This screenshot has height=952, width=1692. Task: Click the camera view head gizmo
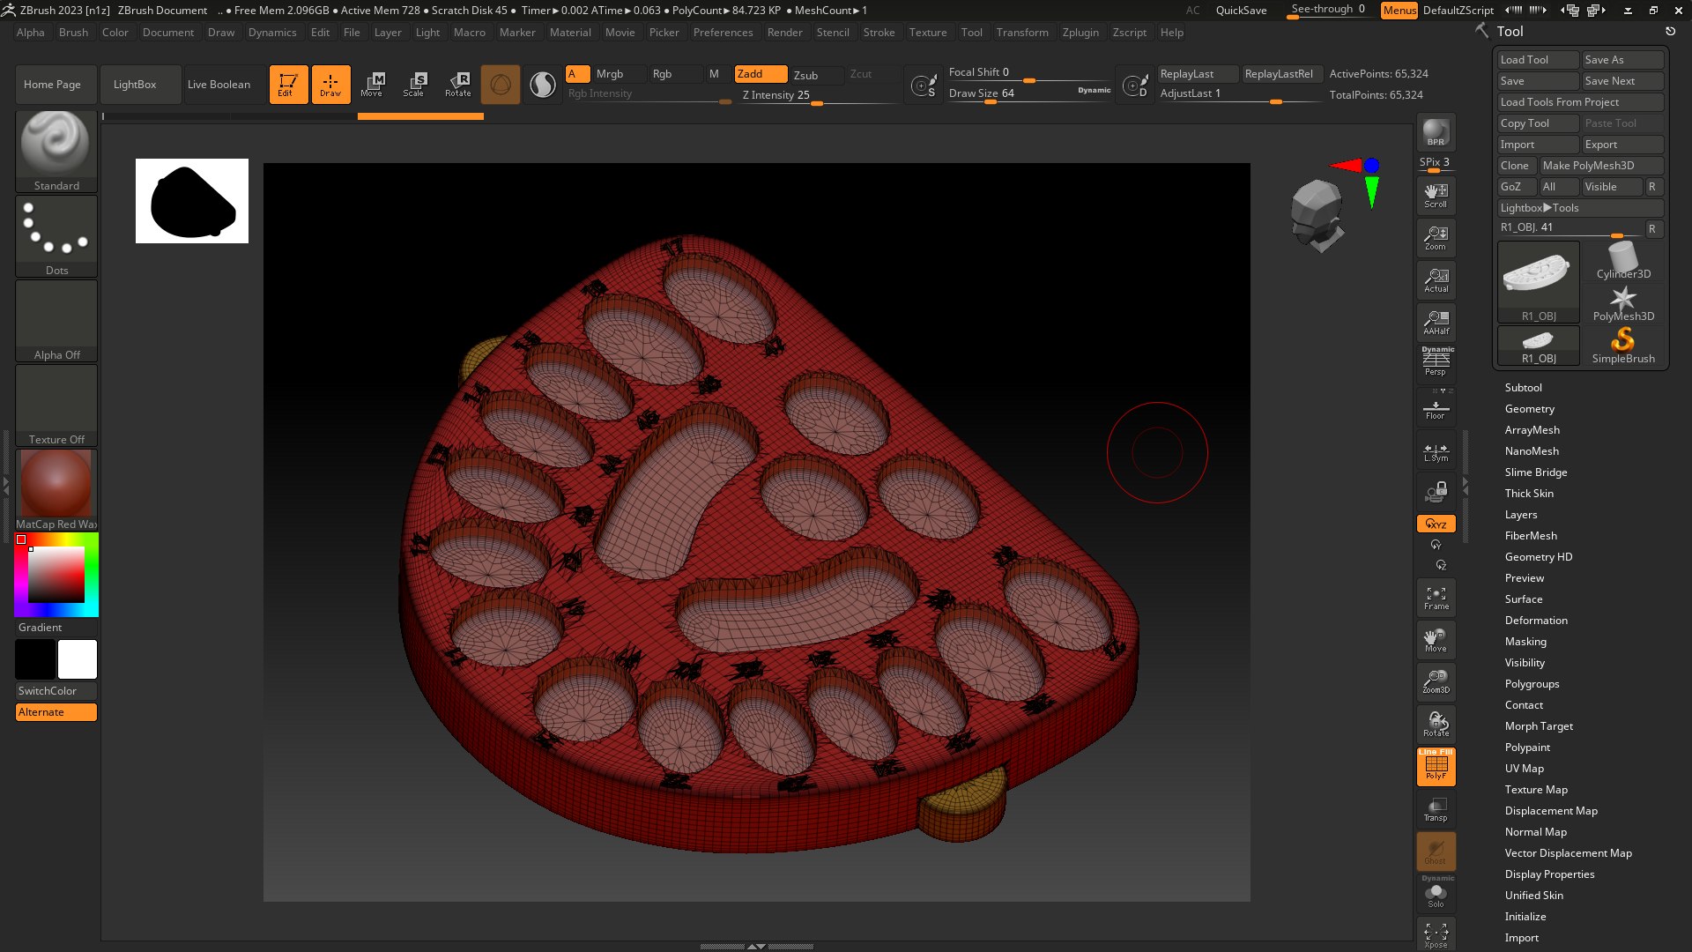pos(1317,216)
